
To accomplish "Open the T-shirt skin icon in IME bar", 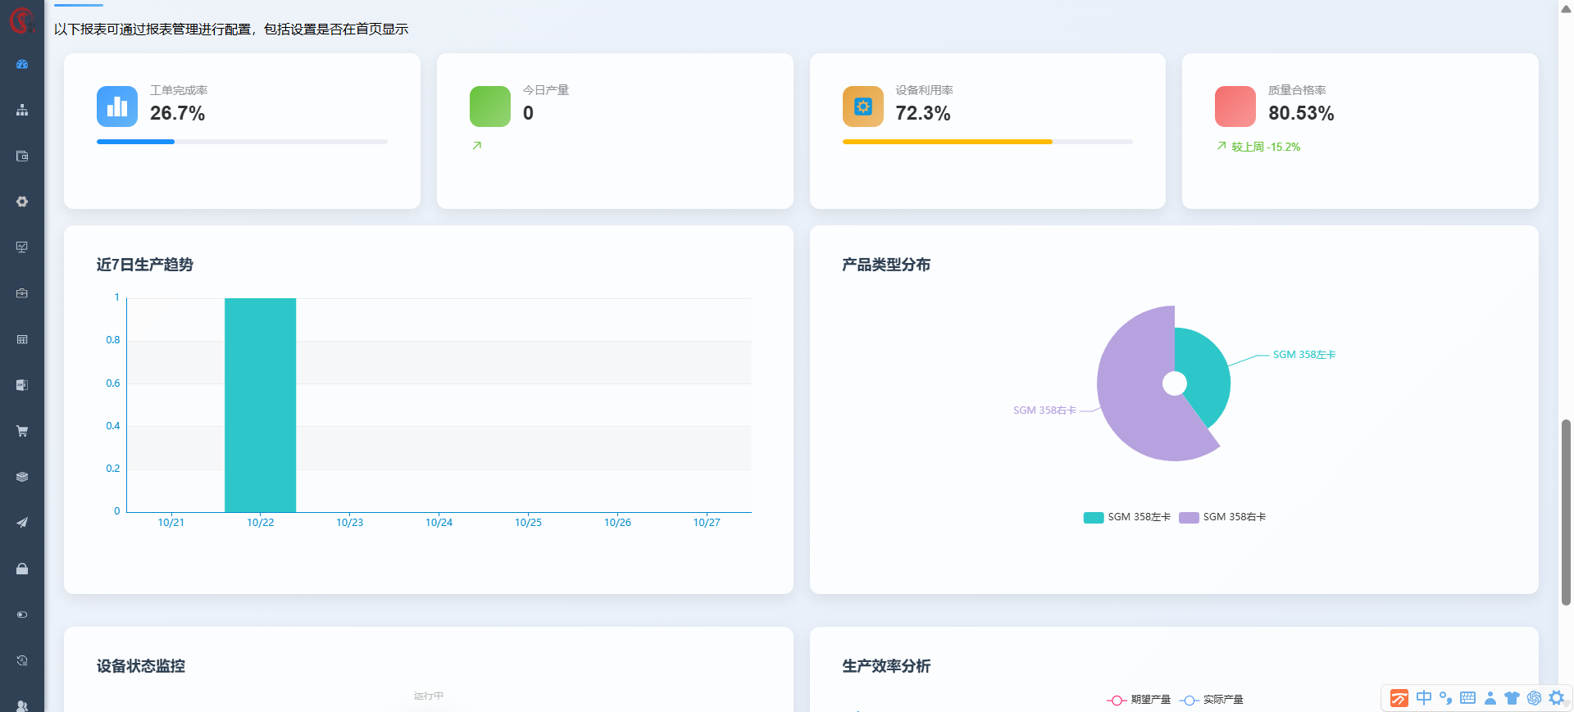I will 1513,698.
